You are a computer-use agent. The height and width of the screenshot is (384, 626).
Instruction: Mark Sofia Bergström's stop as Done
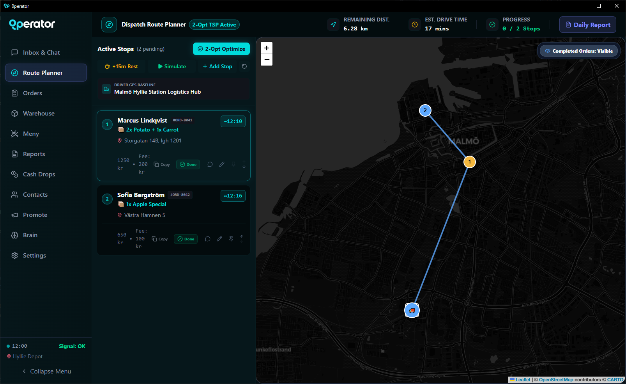186,239
